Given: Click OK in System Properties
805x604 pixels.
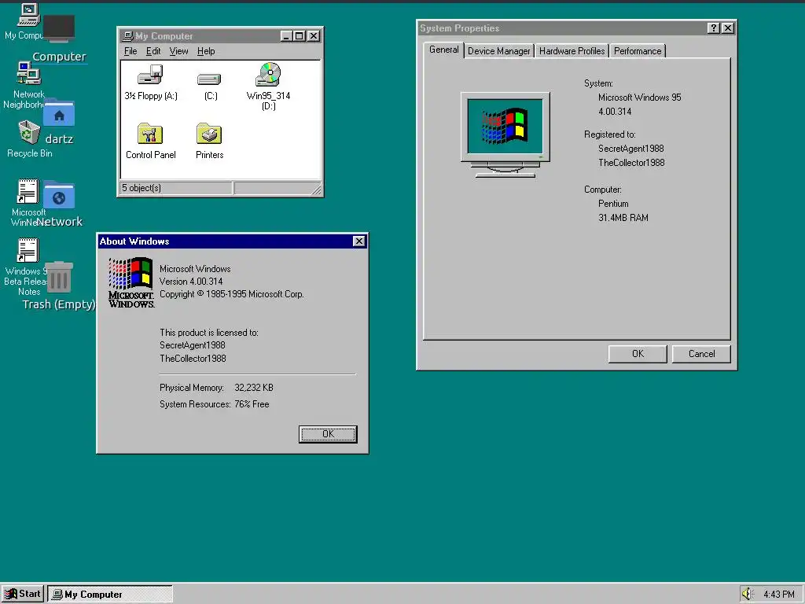Looking at the screenshot, I should [x=638, y=354].
